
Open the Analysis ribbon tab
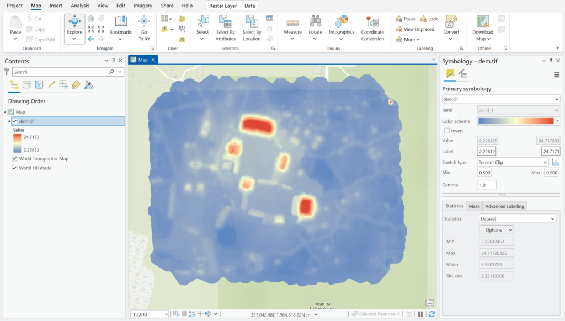tap(80, 6)
